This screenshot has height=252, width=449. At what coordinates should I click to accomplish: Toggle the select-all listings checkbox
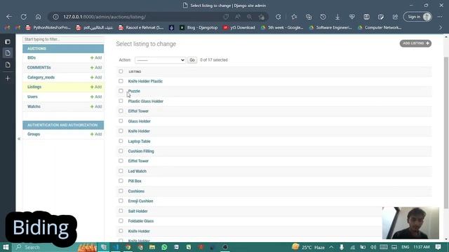[x=121, y=71]
